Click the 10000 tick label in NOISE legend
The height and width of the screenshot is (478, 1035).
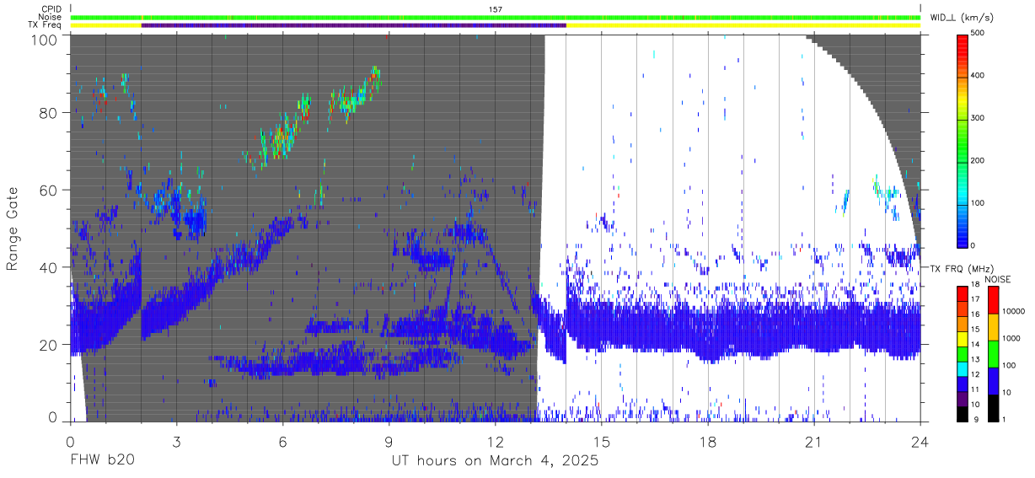(1012, 313)
